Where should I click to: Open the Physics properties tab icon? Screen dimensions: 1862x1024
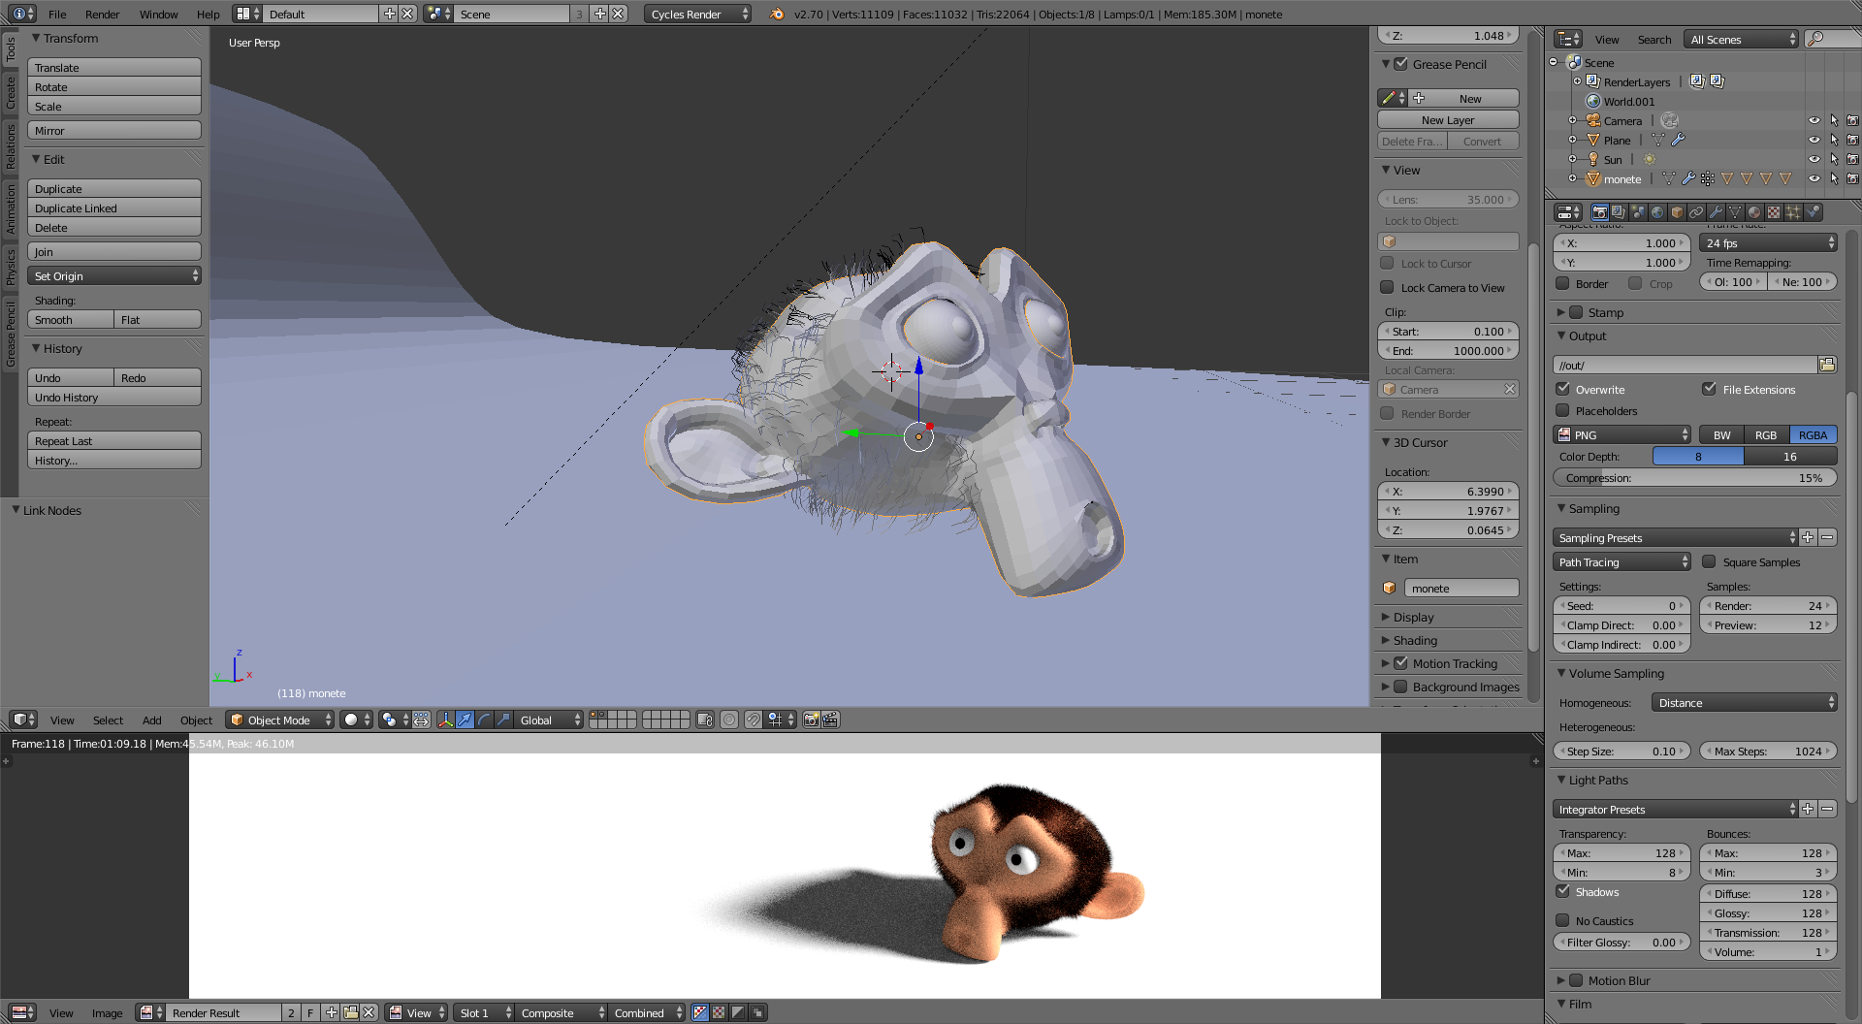(x=1813, y=212)
